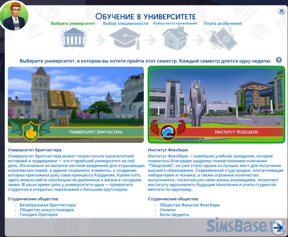Click the red 'Институт Фоксбери' banner
Image resolution: width=288 pixels, height=237 pixels.
click(x=236, y=132)
